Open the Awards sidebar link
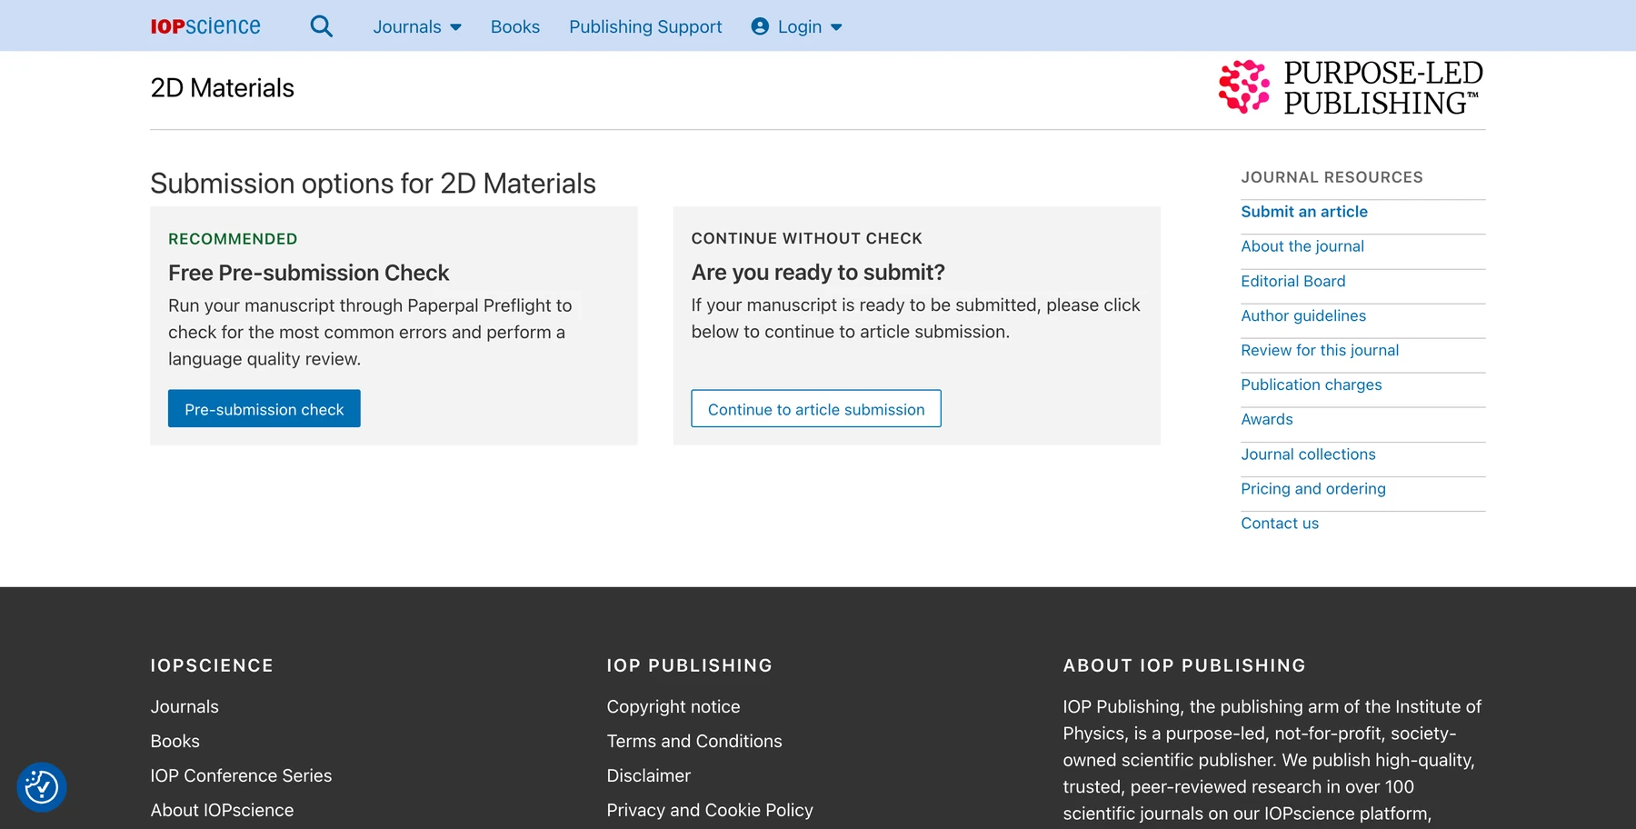The height and width of the screenshot is (829, 1636). click(x=1267, y=419)
